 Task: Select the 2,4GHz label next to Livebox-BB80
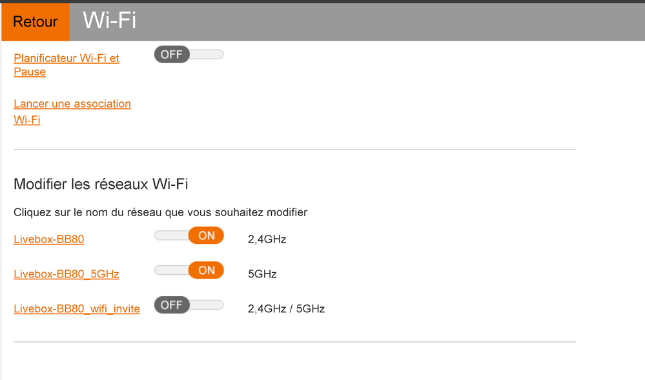point(267,239)
